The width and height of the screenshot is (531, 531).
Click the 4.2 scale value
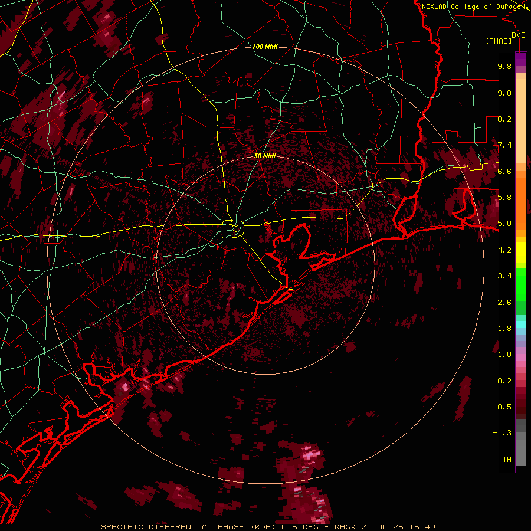(504, 250)
